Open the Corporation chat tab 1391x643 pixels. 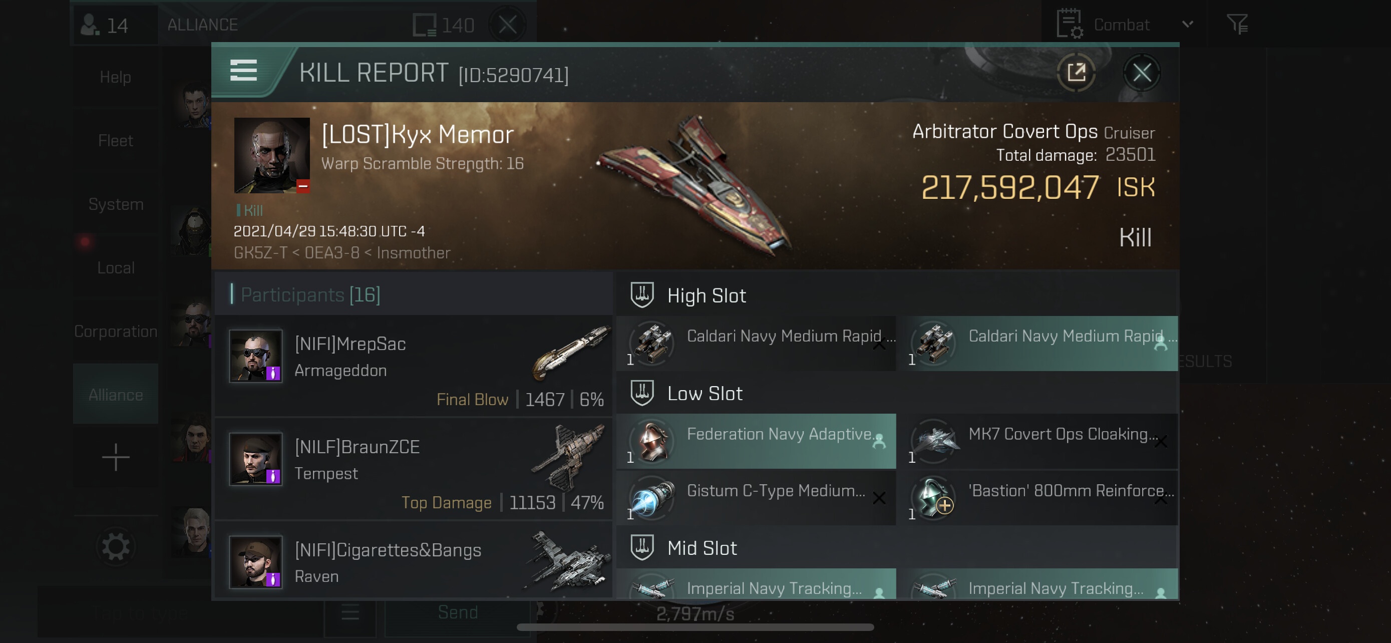tap(116, 332)
